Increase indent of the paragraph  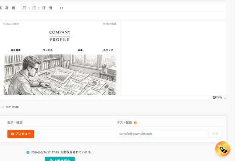pos(50,8)
